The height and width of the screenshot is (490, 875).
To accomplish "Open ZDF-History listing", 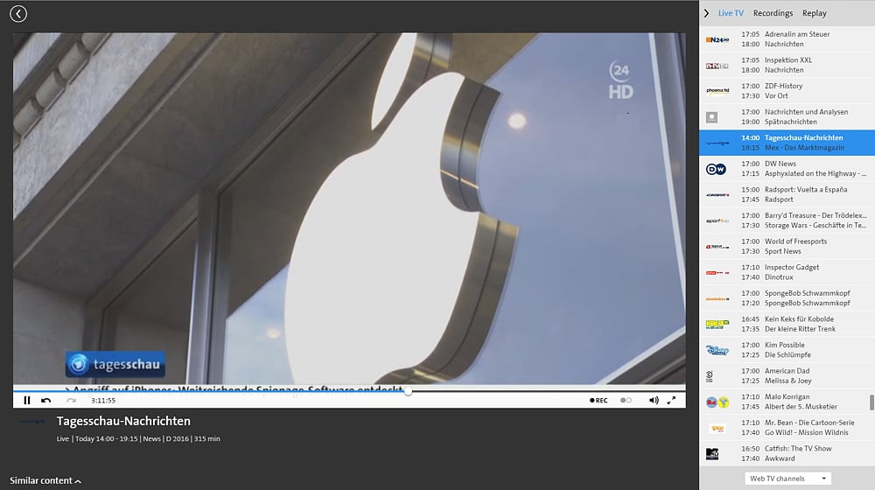I will coord(783,86).
